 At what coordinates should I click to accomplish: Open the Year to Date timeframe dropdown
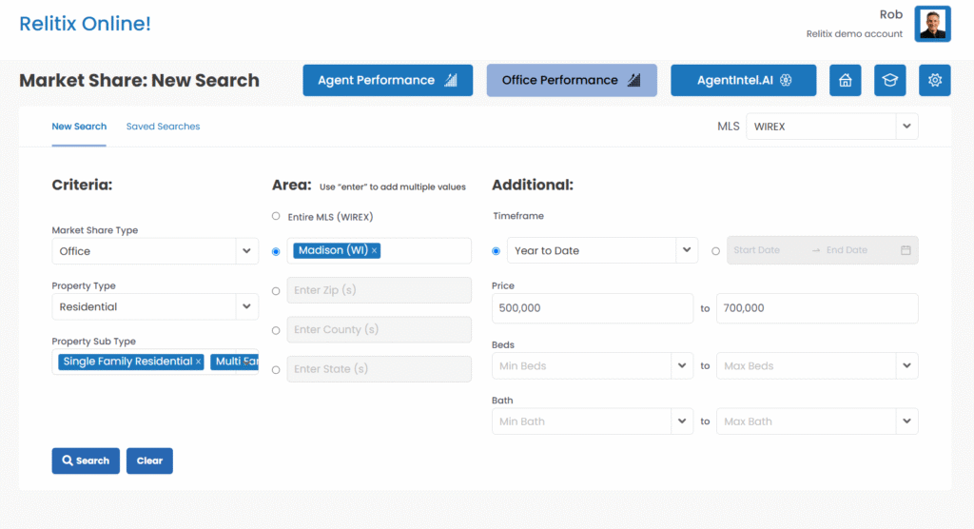(686, 251)
